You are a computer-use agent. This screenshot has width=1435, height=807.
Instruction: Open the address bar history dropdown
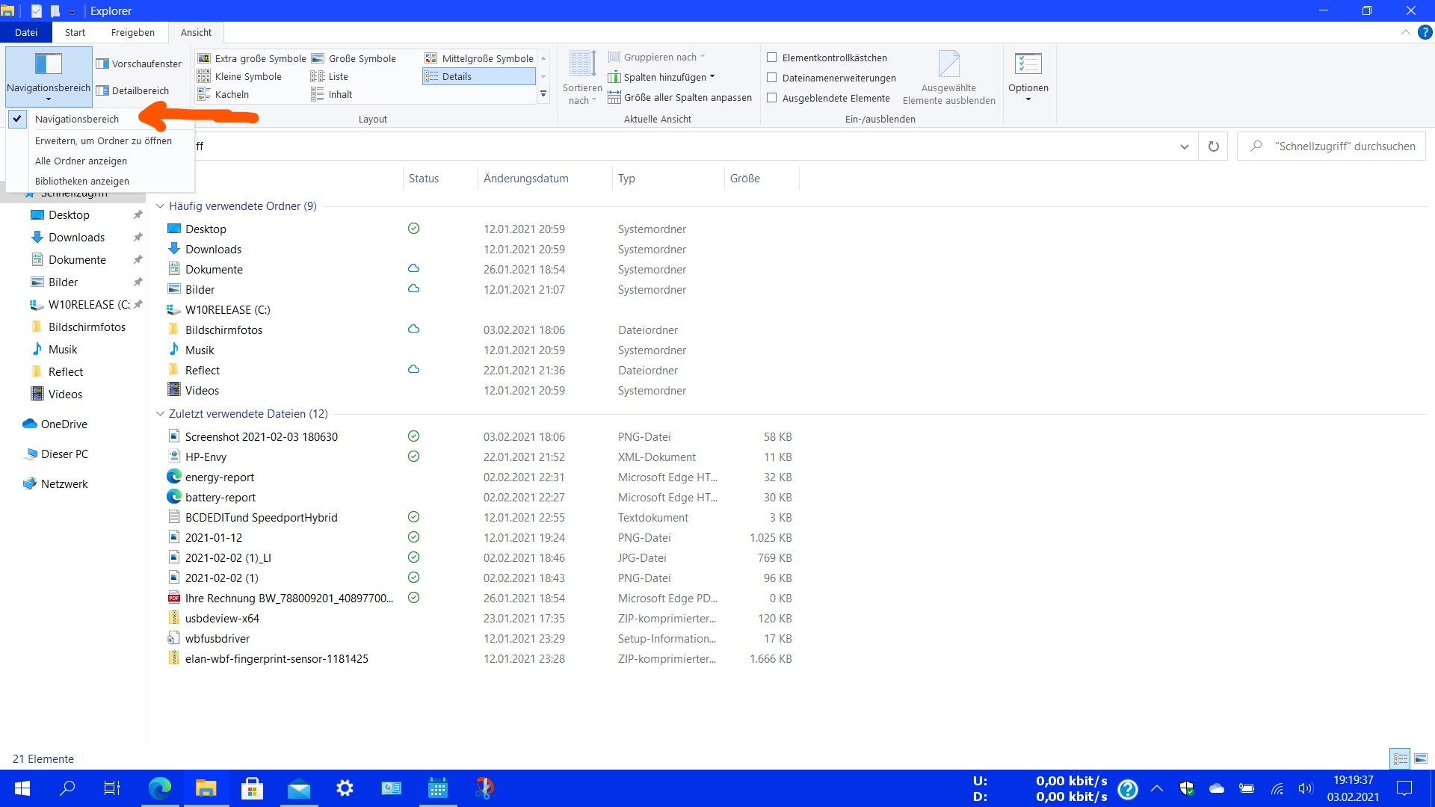[x=1184, y=146]
